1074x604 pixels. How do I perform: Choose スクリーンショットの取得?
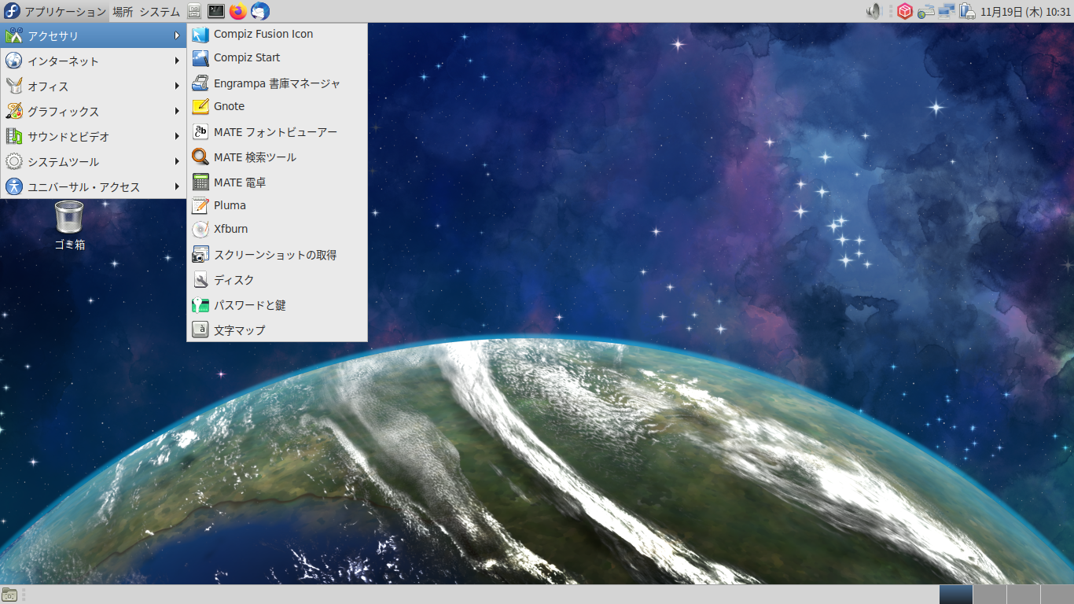tap(277, 255)
